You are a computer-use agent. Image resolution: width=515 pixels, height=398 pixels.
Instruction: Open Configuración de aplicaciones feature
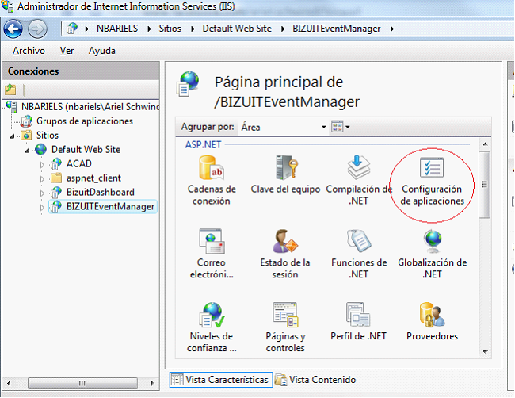[x=432, y=181]
